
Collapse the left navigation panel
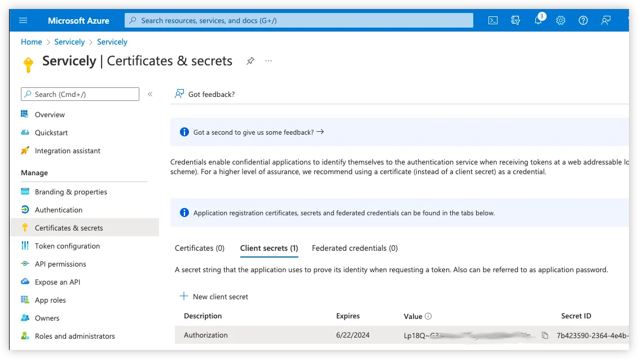click(150, 94)
